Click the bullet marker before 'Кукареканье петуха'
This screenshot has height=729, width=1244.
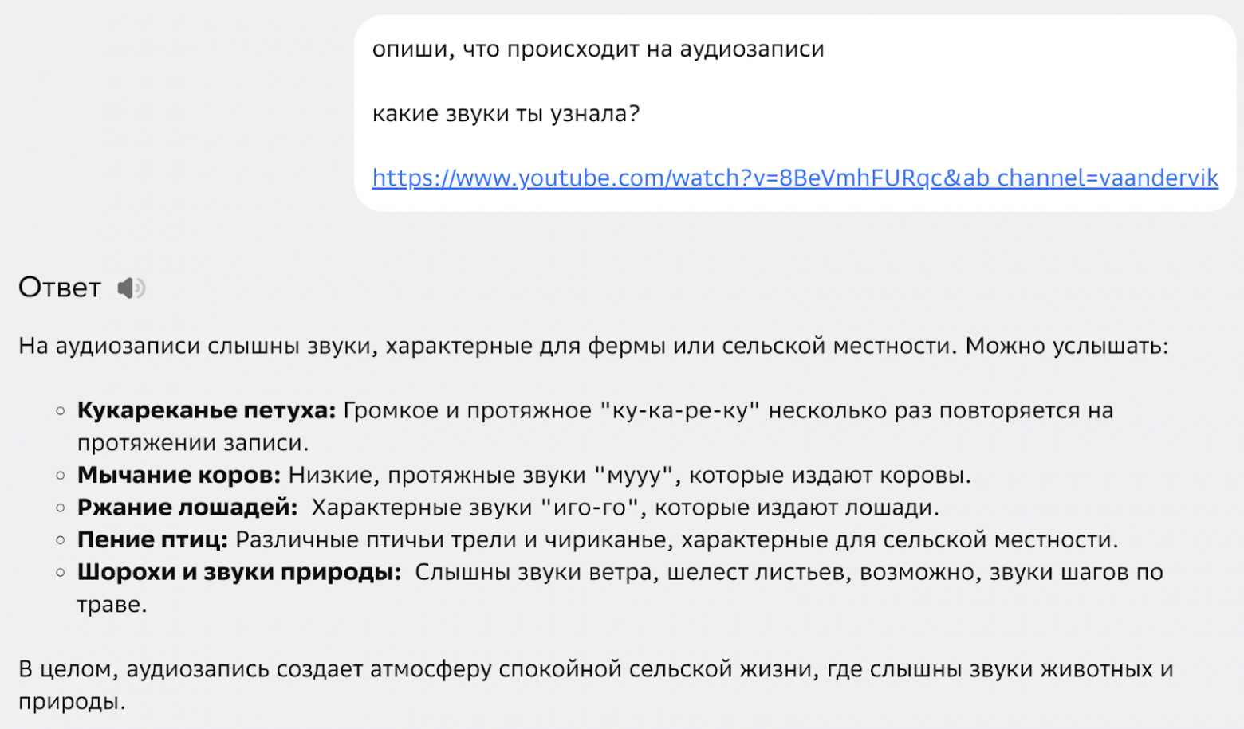60,410
